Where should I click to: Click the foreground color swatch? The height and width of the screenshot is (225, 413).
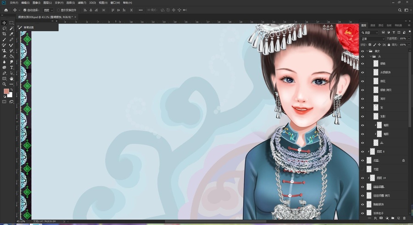[x=6, y=91]
